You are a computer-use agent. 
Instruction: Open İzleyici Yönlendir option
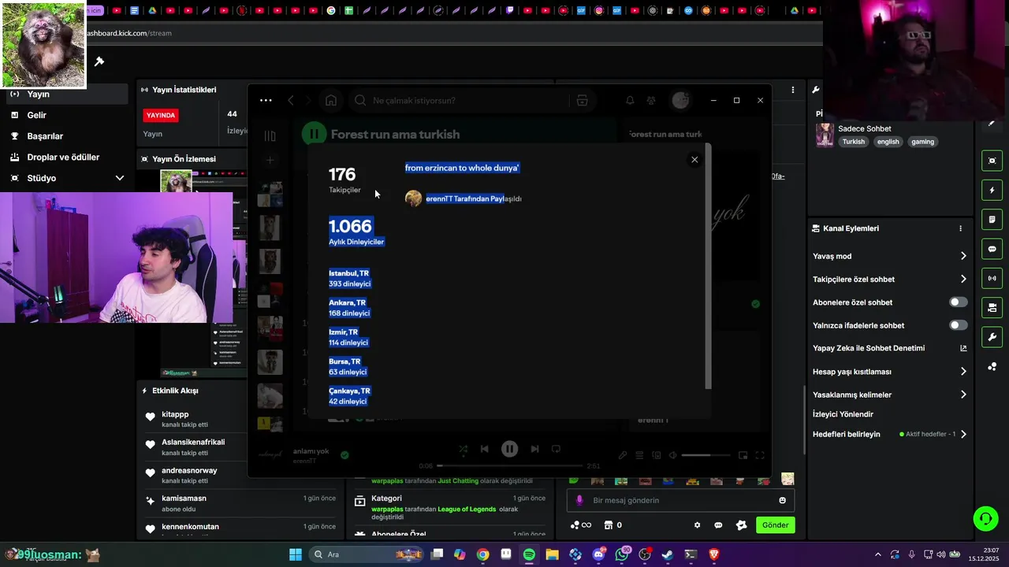point(843,414)
